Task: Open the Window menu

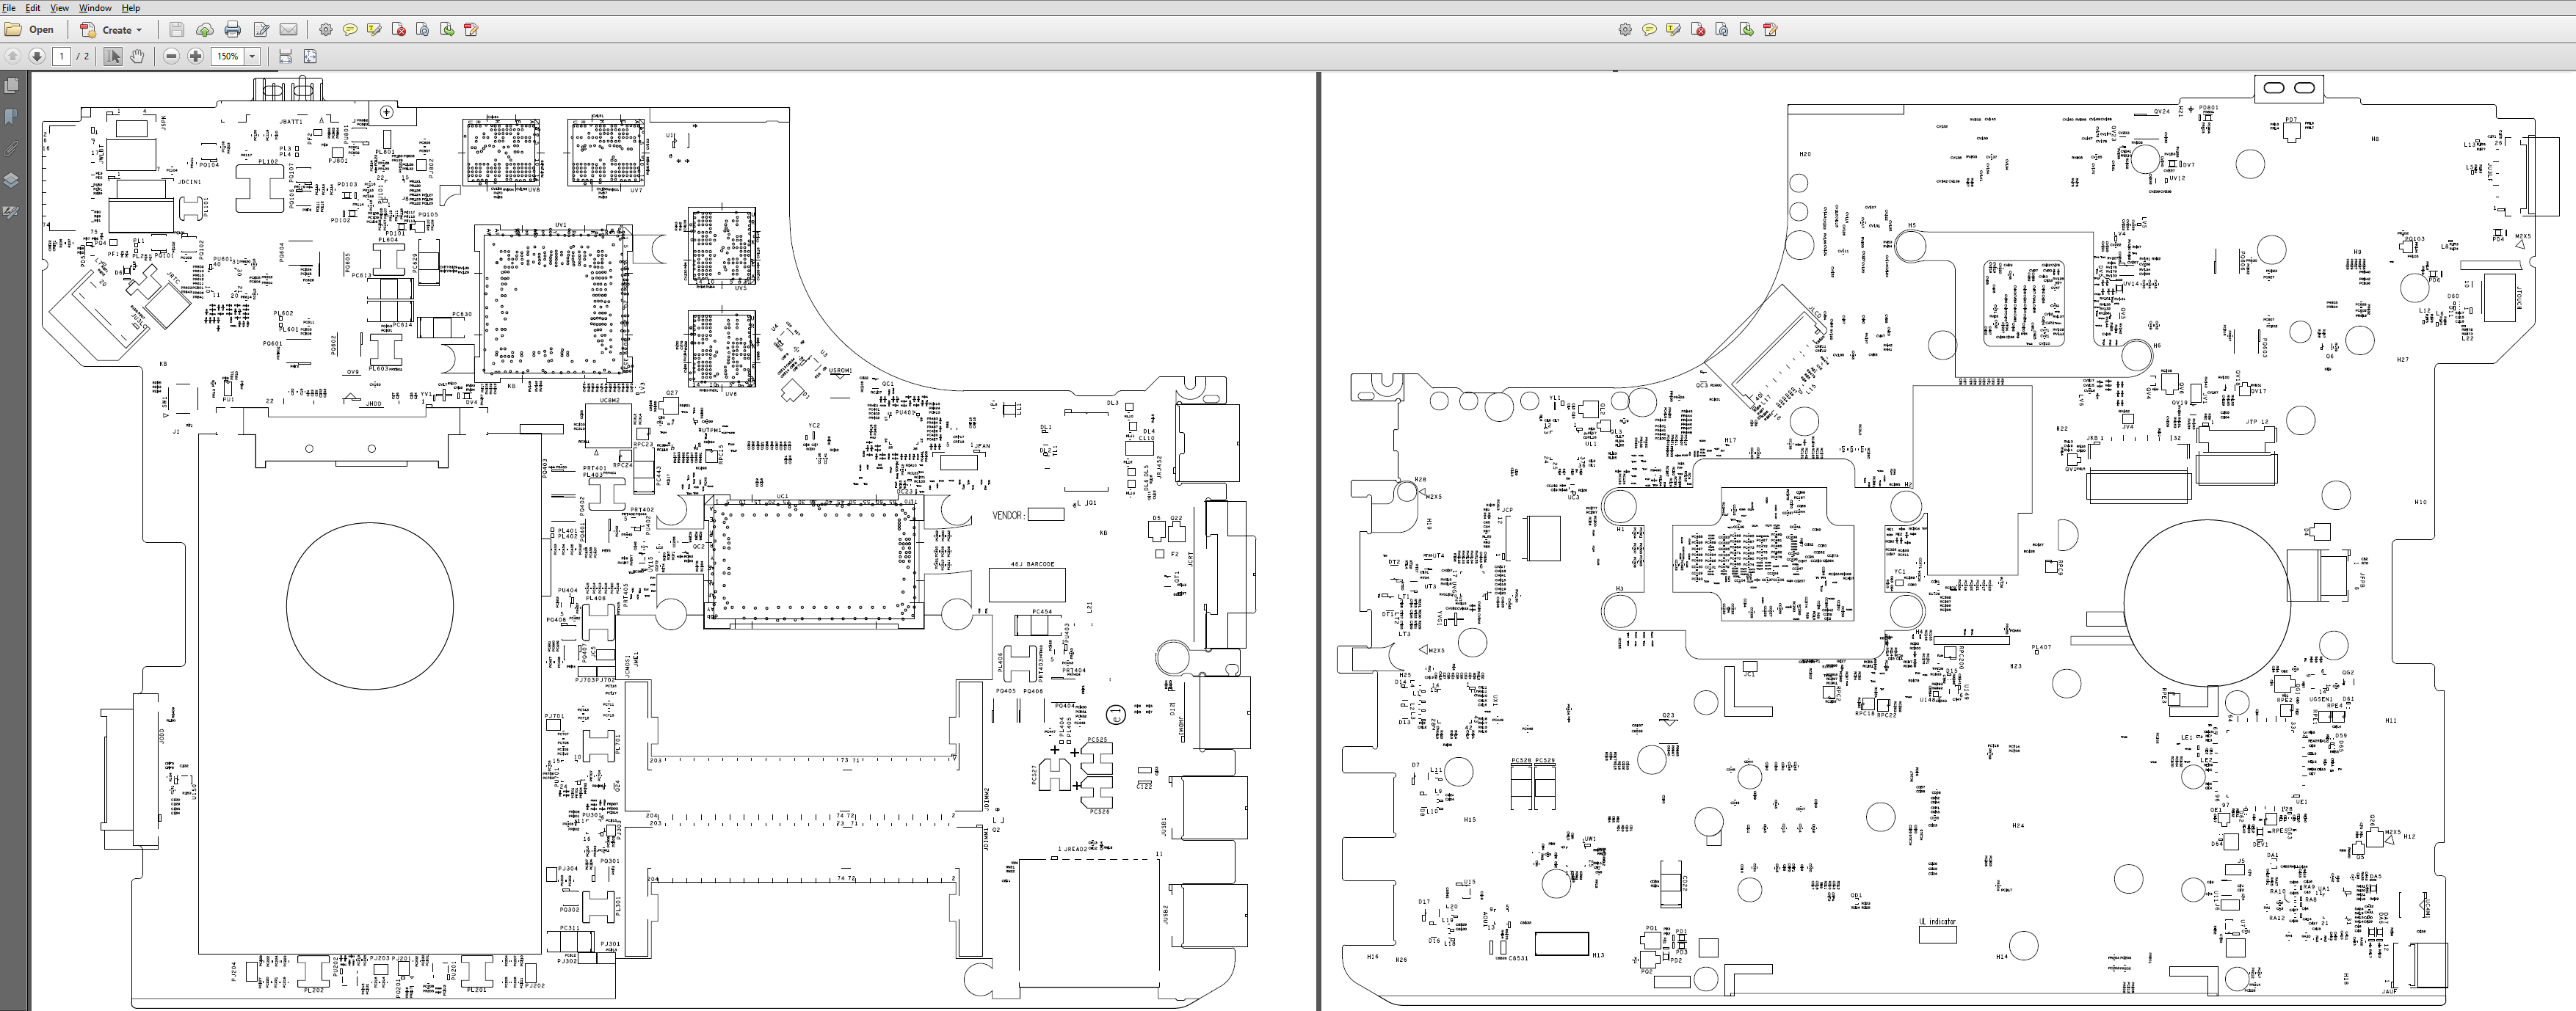Action: click(x=95, y=8)
